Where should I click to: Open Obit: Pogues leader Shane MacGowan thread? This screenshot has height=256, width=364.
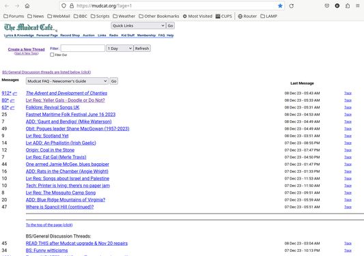78,128
